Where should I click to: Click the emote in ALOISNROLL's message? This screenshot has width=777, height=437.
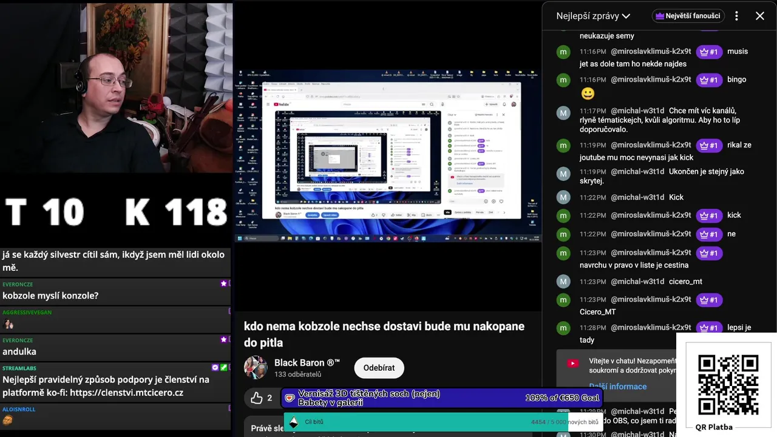pos(8,420)
